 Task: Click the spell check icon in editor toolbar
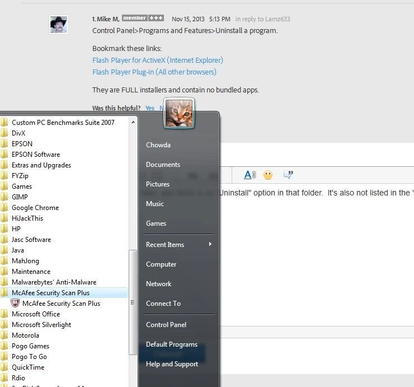(x=250, y=175)
